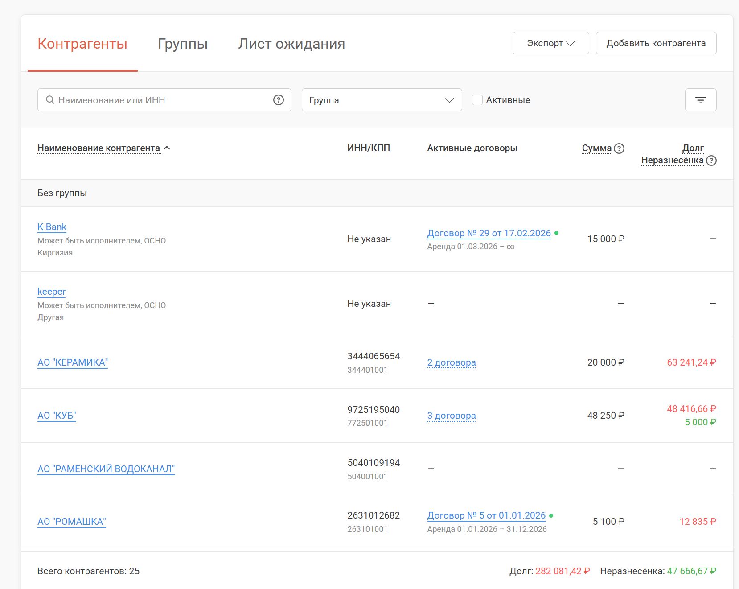
Task: Expand the Экспорт dropdown button
Action: [x=550, y=43]
